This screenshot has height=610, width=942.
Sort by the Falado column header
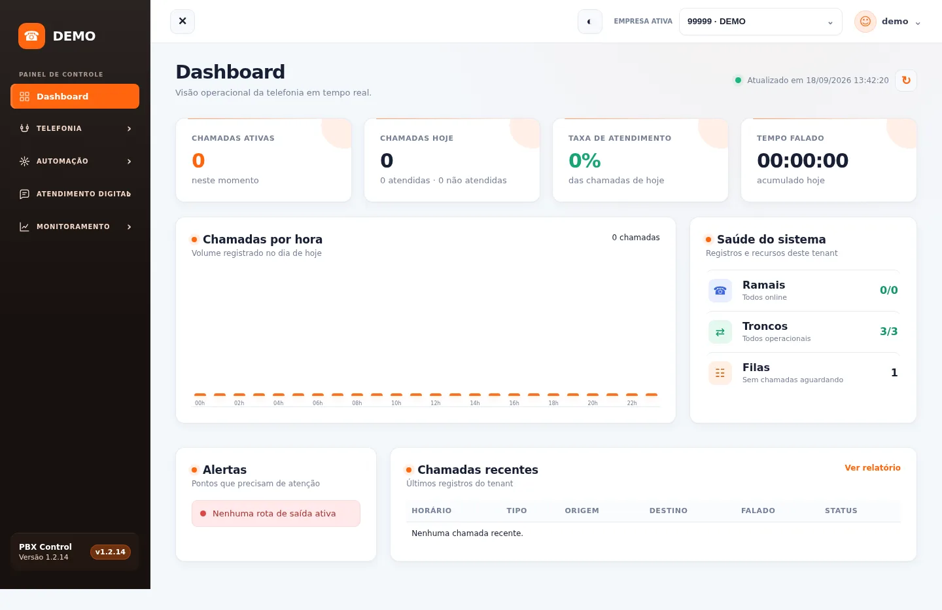pyautogui.click(x=758, y=511)
